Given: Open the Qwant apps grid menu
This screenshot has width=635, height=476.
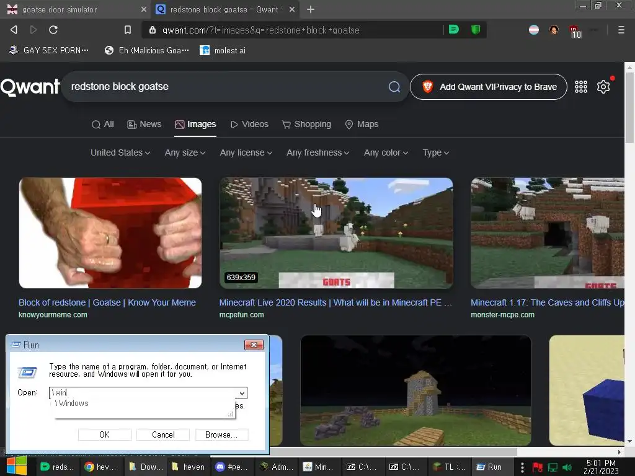Looking at the screenshot, I should [x=580, y=87].
